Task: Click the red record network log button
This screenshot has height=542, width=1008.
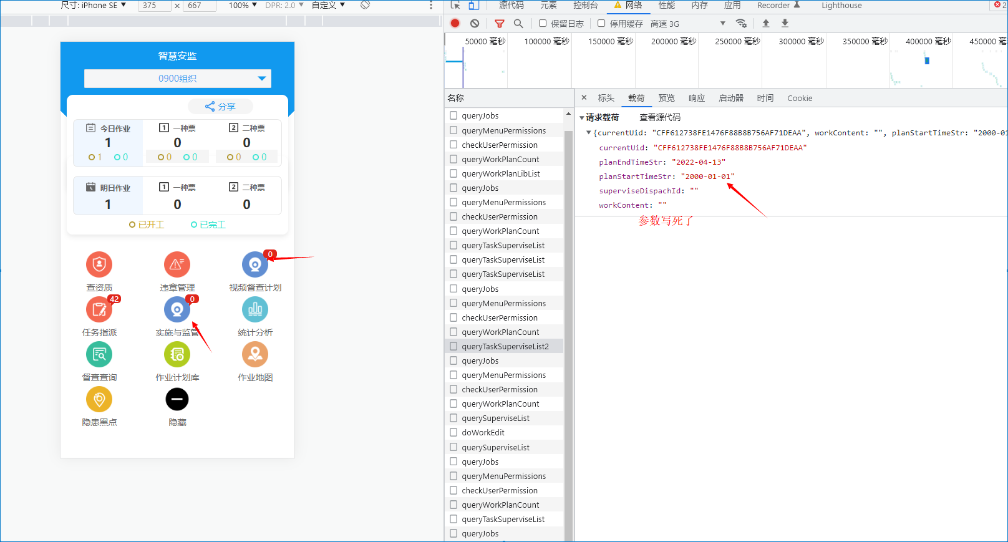Action: pyautogui.click(x=455, y=23)
